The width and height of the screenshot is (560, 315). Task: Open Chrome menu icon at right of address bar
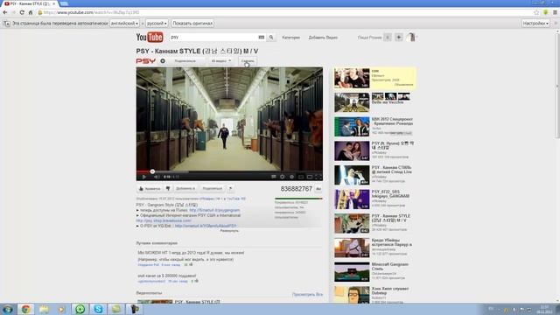[555, 12]
